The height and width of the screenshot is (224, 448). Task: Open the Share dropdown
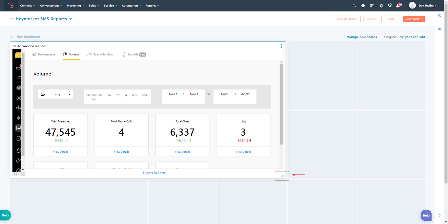click(392, 19)
